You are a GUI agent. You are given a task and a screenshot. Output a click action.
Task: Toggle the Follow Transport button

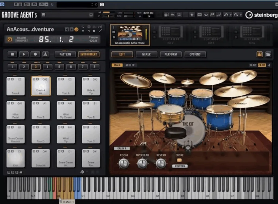[x=10, y=39]
